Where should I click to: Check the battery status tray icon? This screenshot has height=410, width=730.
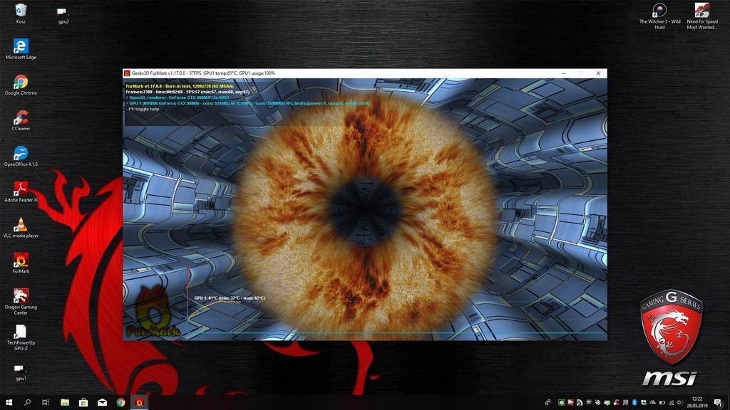662,403
